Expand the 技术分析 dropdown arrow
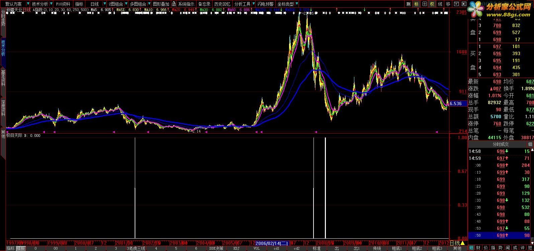Viewport: 534px width, 251px height. (51, 4)
